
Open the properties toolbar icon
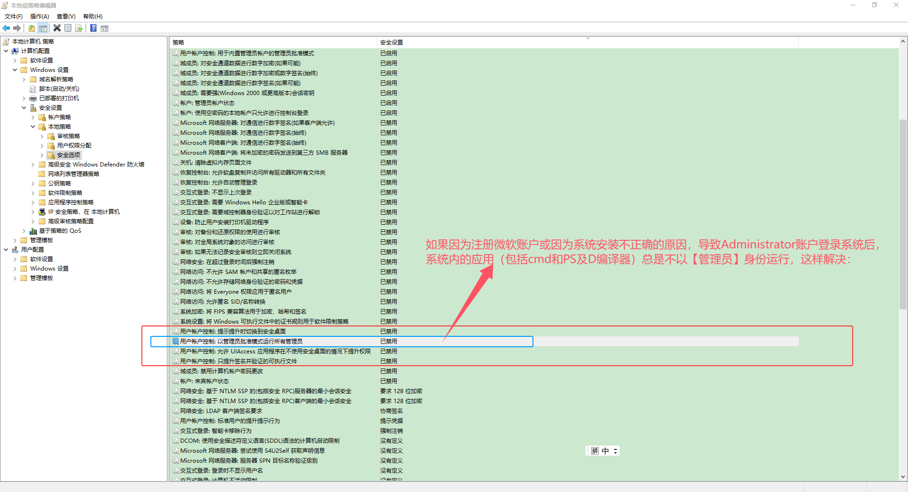tap(68, 28)
